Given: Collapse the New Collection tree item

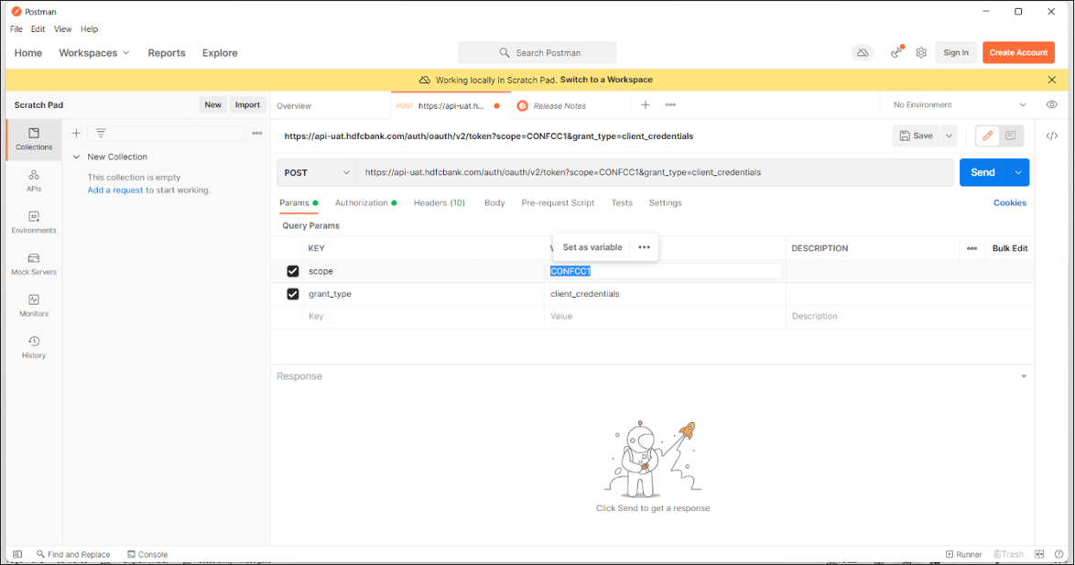Looking at the screenshot, I should click(x=77, y=158).
